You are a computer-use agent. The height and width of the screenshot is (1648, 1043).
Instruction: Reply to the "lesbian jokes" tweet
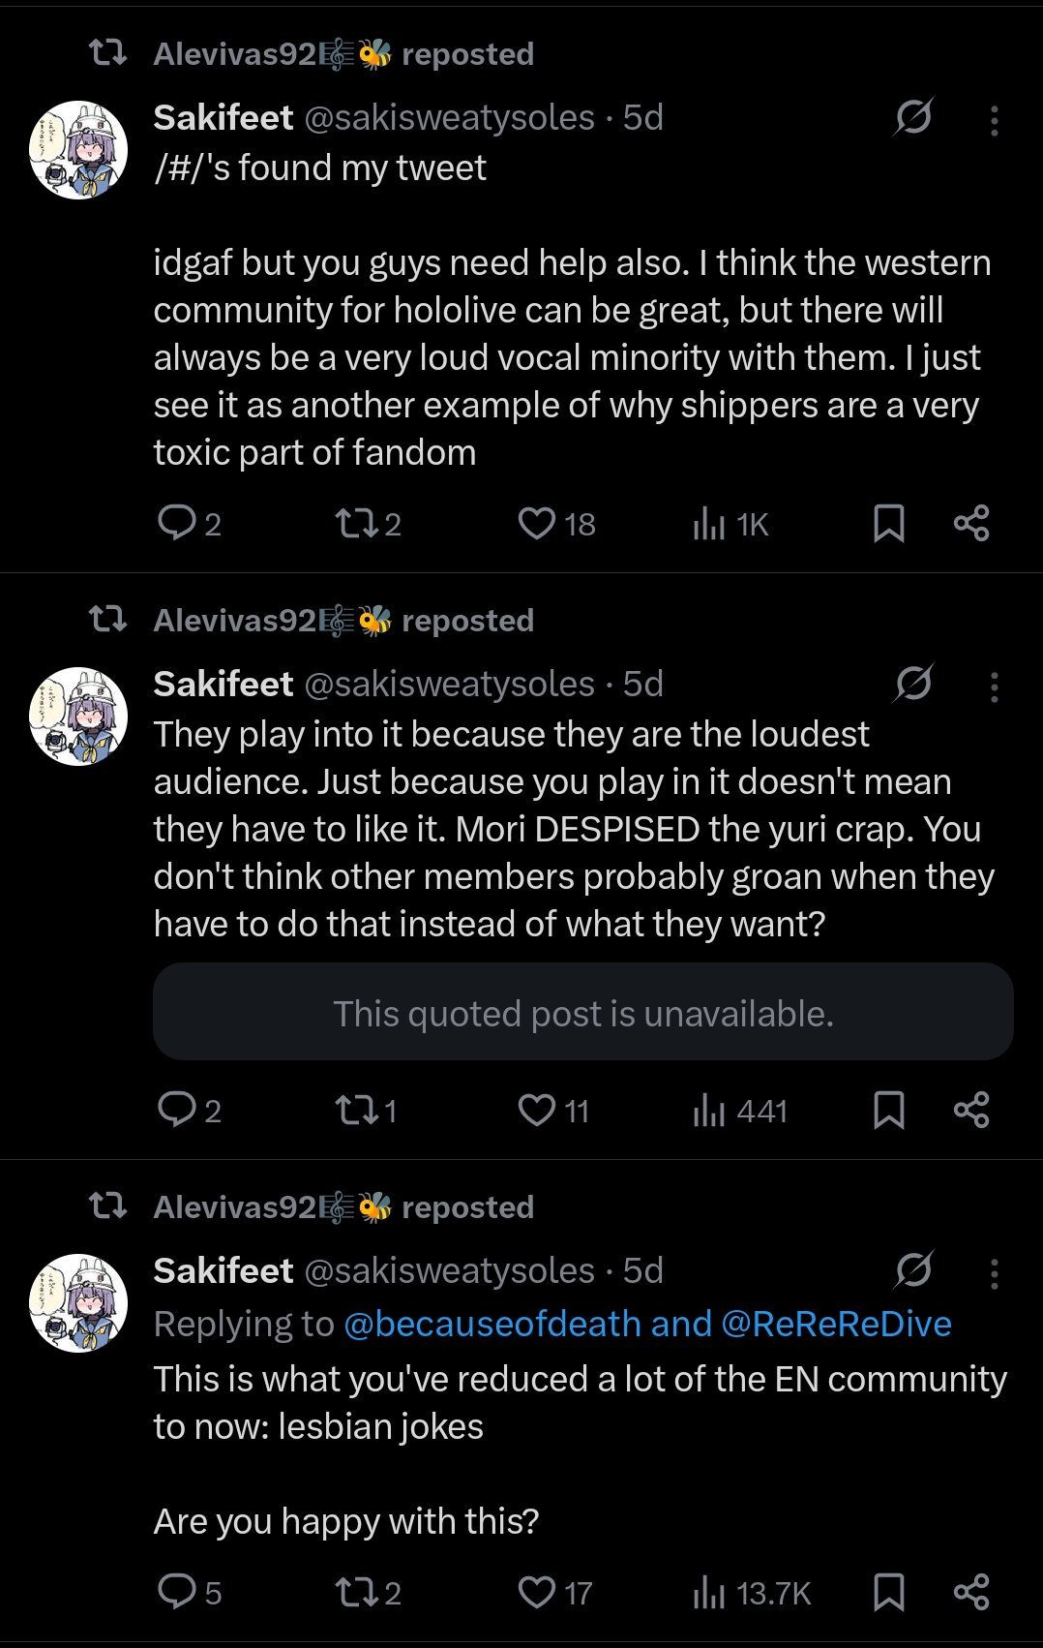[190, 1592]
